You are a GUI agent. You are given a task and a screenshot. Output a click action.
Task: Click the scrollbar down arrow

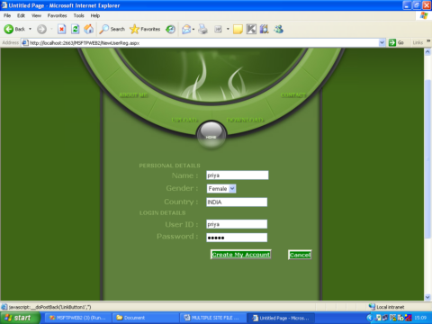[x=427, y=297]
